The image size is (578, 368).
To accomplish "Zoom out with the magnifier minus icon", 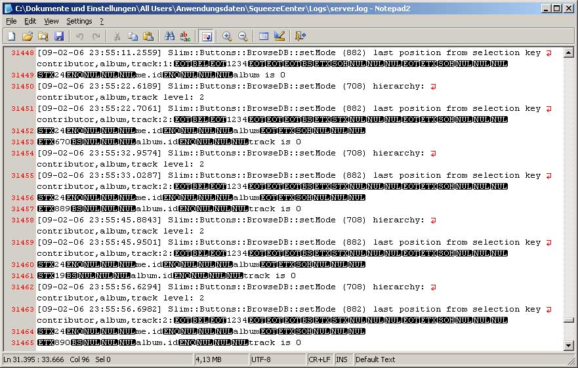I will tap(243, 37).
